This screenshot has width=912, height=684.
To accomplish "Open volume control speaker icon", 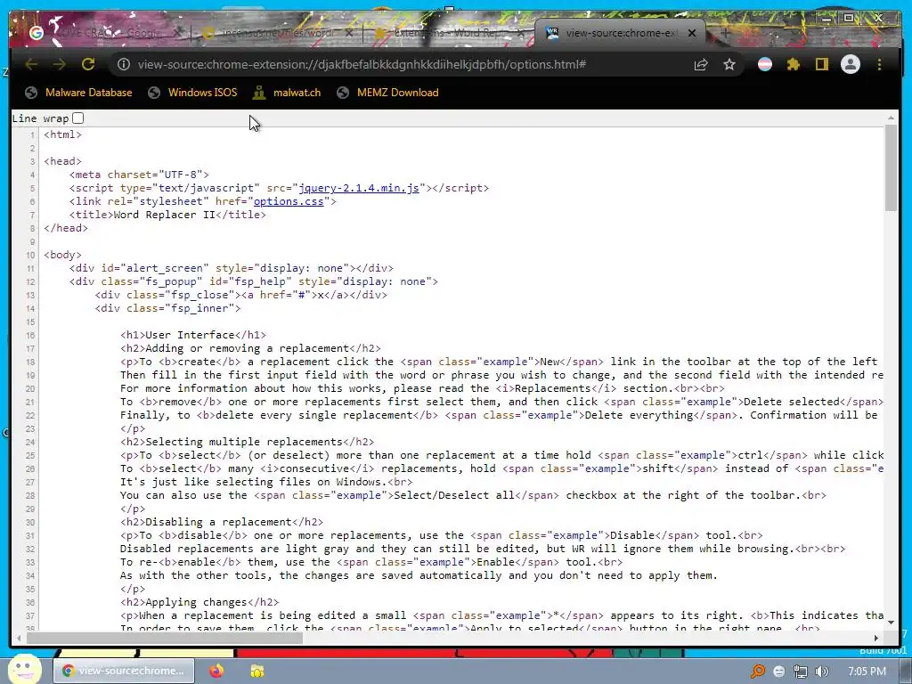I will pyautogui.click(x=822, y=672).
